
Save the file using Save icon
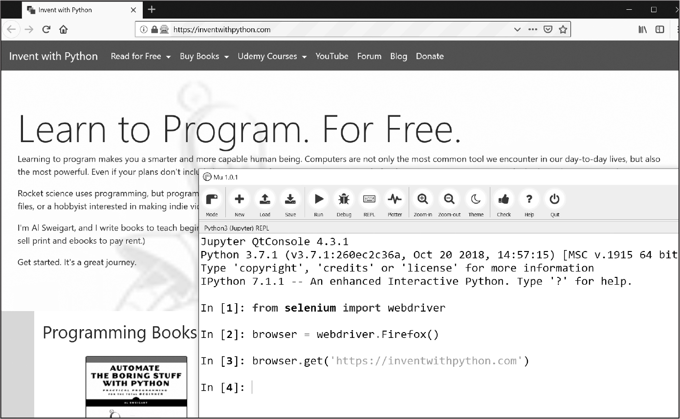pyautogui.click(x=290, y=200)
